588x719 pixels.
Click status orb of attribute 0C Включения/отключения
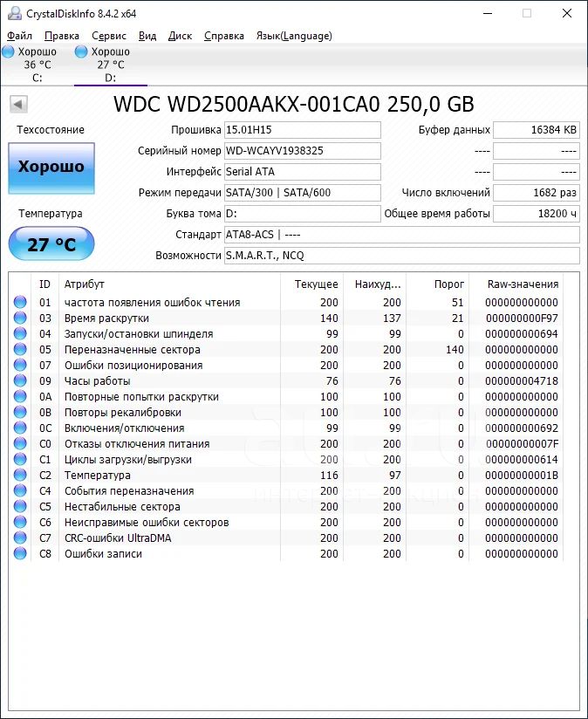[20, 428]
